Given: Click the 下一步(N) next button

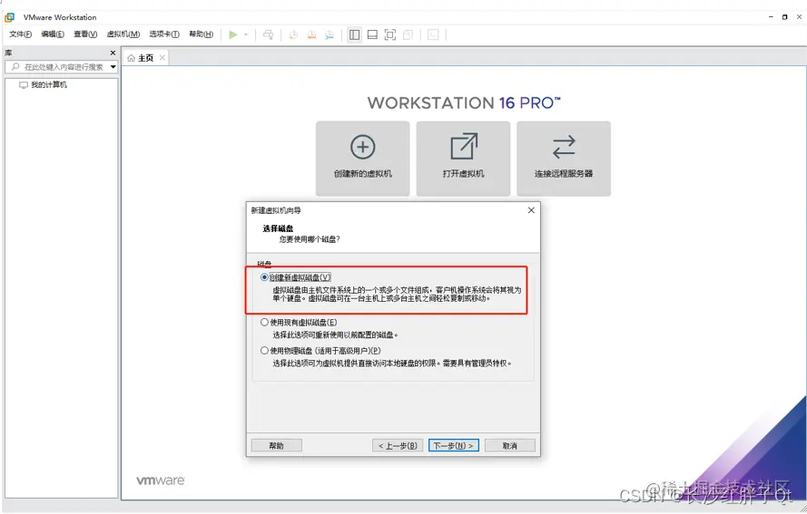Looking at the screenshot, I should coord(453,446).
